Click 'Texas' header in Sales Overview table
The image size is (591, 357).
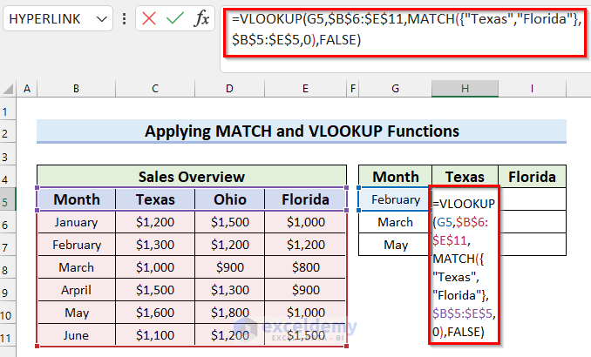click(155, 199)
